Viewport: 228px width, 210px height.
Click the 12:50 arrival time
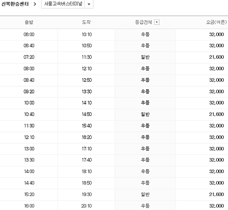coord(87,80)
